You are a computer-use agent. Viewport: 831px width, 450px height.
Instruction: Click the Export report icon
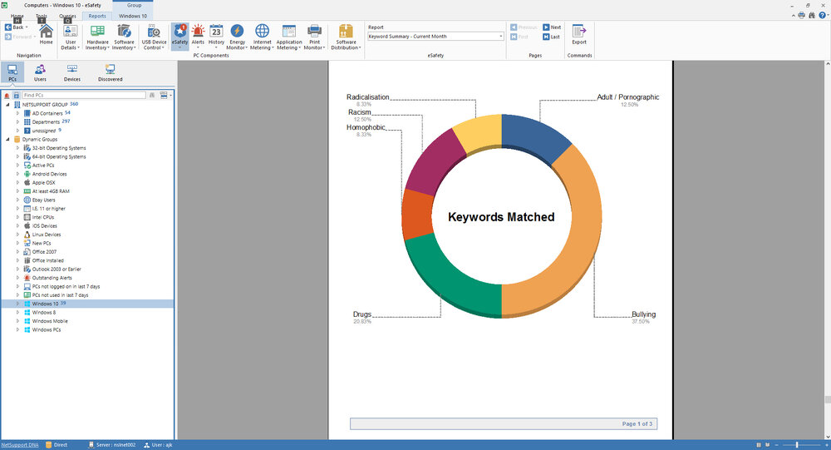[x=578, y=34]
